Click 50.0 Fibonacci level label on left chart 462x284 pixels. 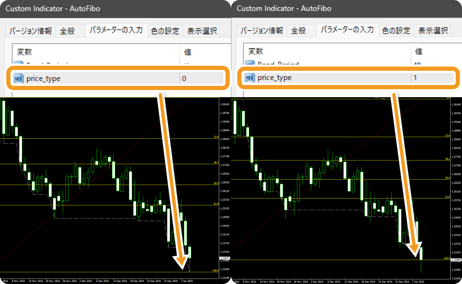[x=216, y=183]
